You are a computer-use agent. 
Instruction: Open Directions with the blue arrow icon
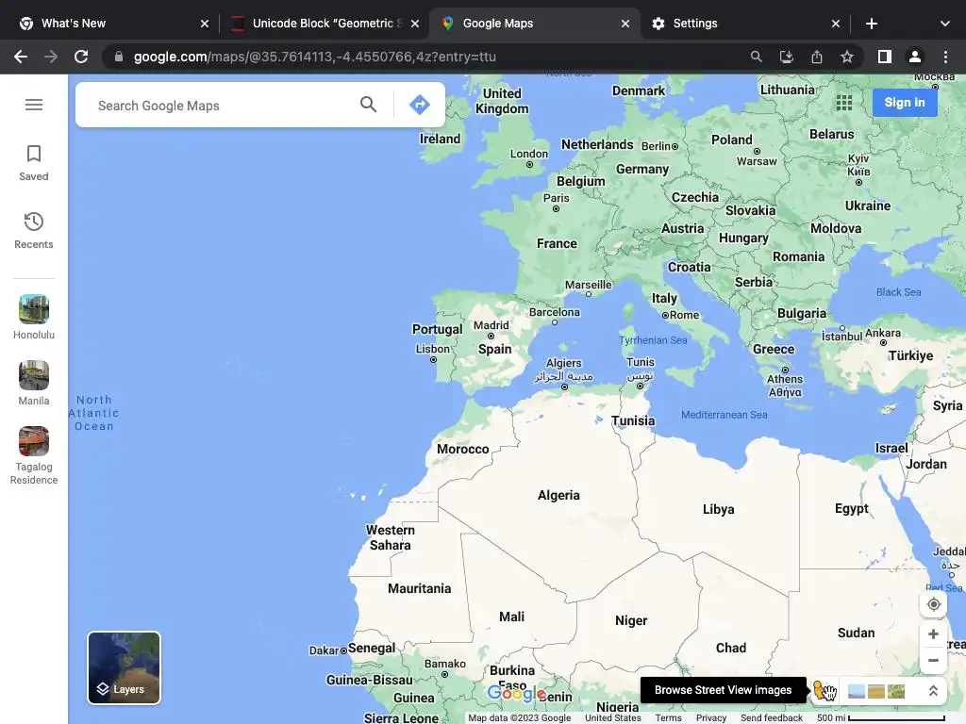pyautogui.click(x=420, y=105)
